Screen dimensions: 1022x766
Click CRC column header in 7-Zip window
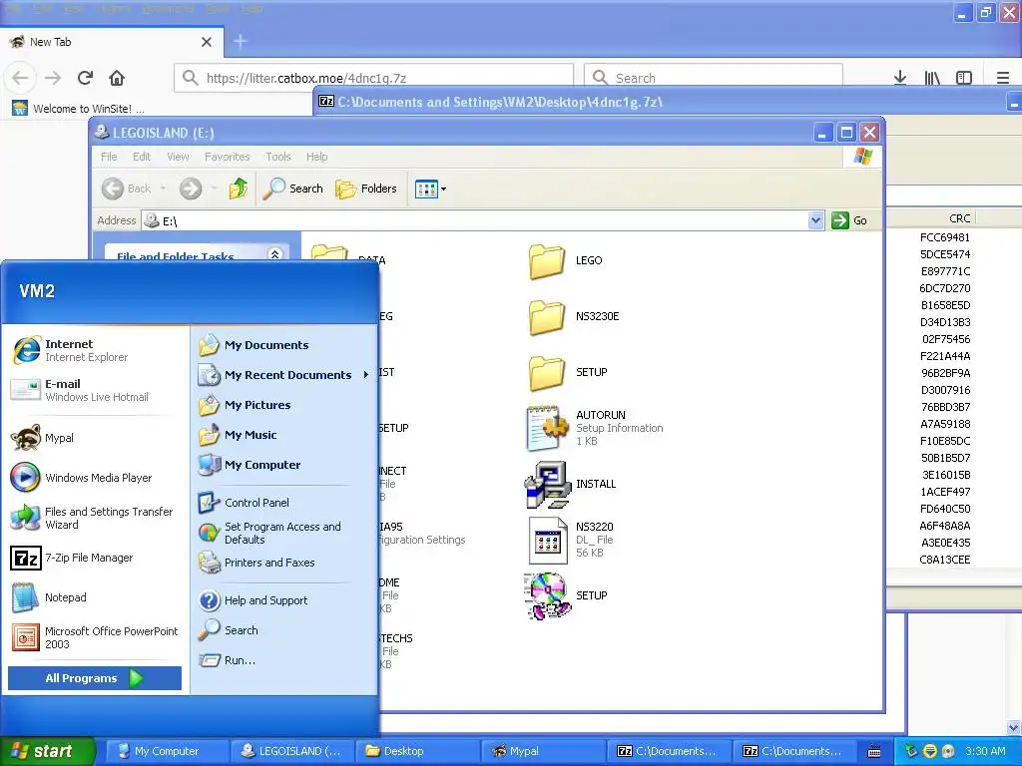959,218
